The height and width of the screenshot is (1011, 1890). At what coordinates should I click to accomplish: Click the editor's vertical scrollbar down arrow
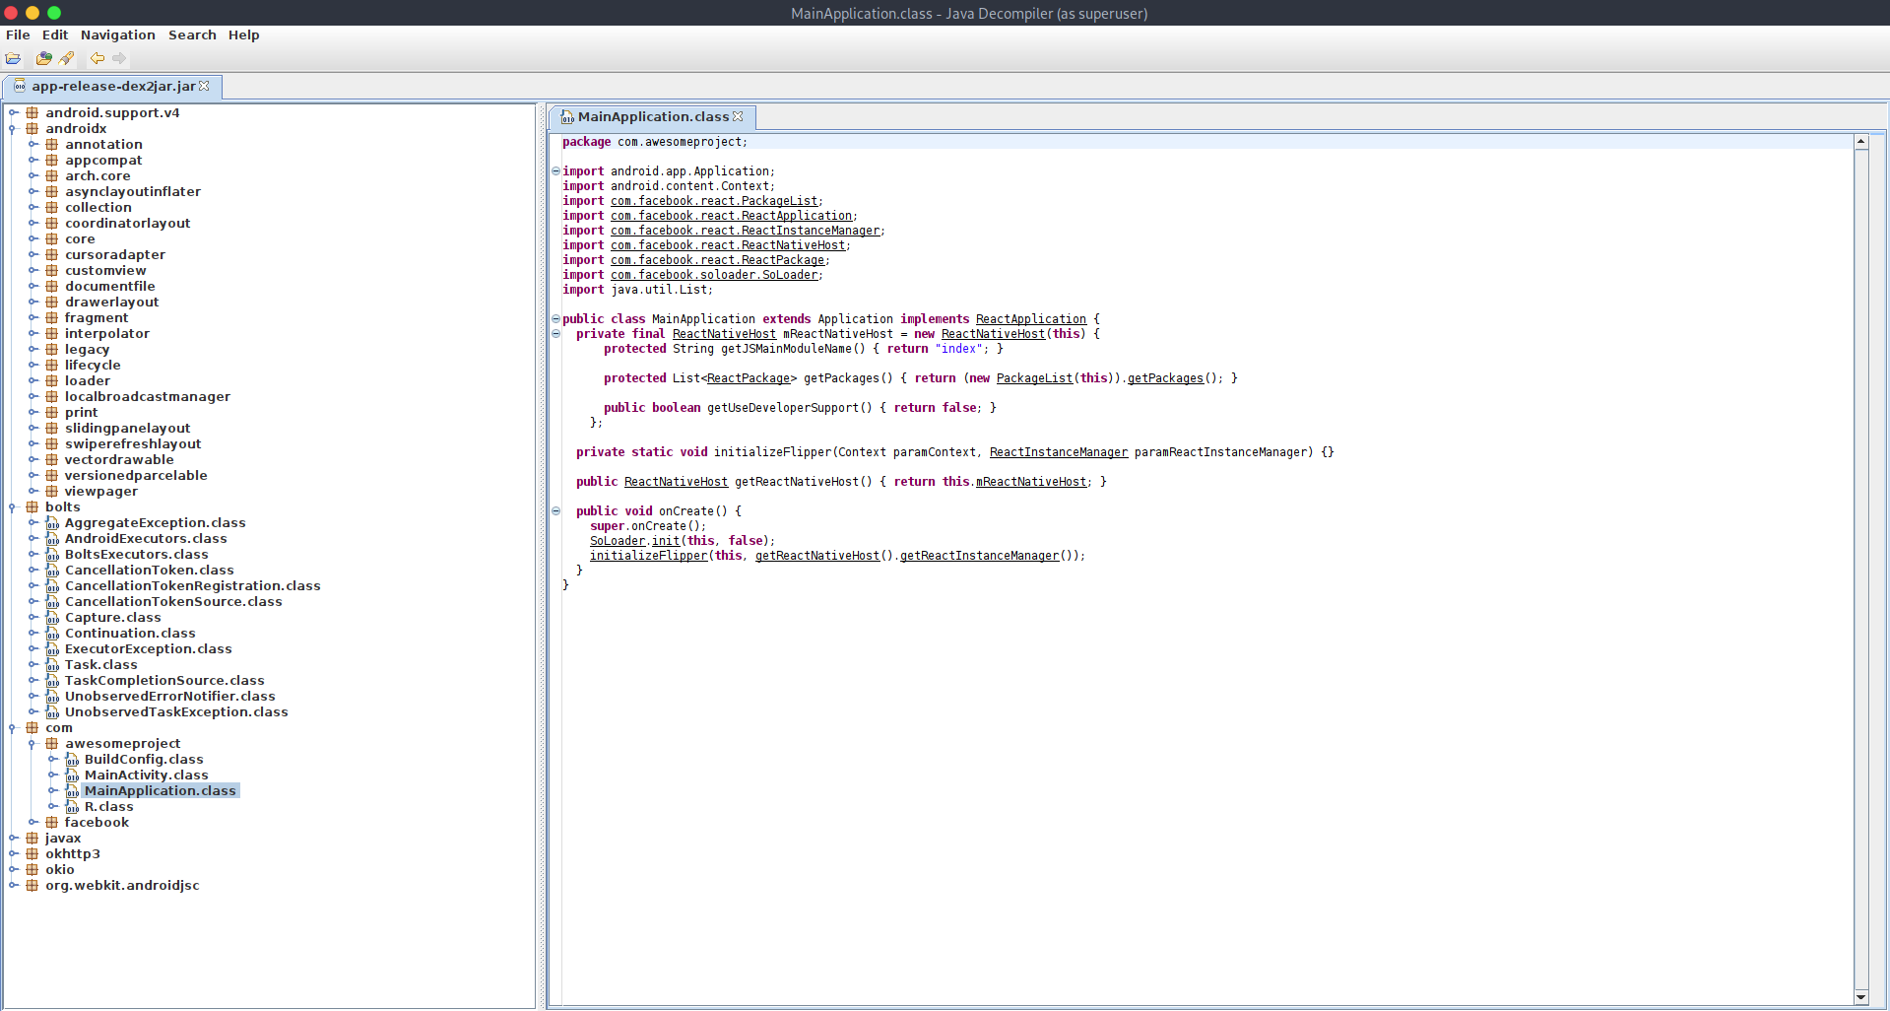(x=1861, y=996)
